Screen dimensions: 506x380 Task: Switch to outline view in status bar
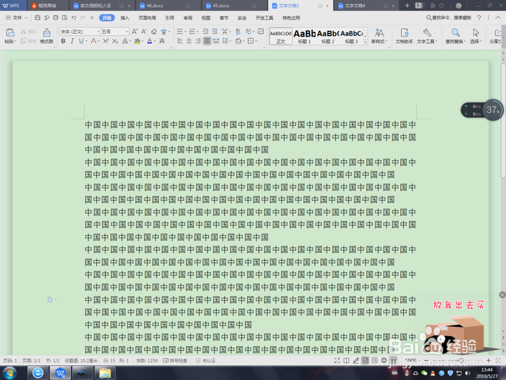(x=374, y=361)
